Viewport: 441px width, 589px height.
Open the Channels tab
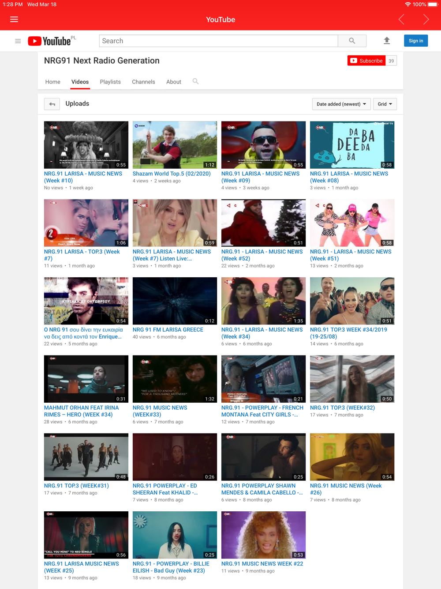point(143,82)
